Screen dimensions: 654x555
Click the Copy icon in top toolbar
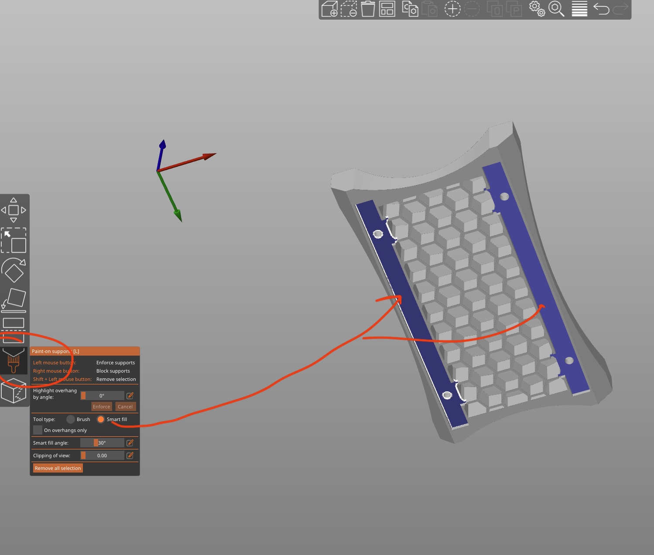[410, 9]
